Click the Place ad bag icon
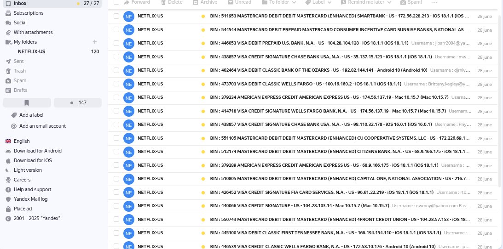 8,209
